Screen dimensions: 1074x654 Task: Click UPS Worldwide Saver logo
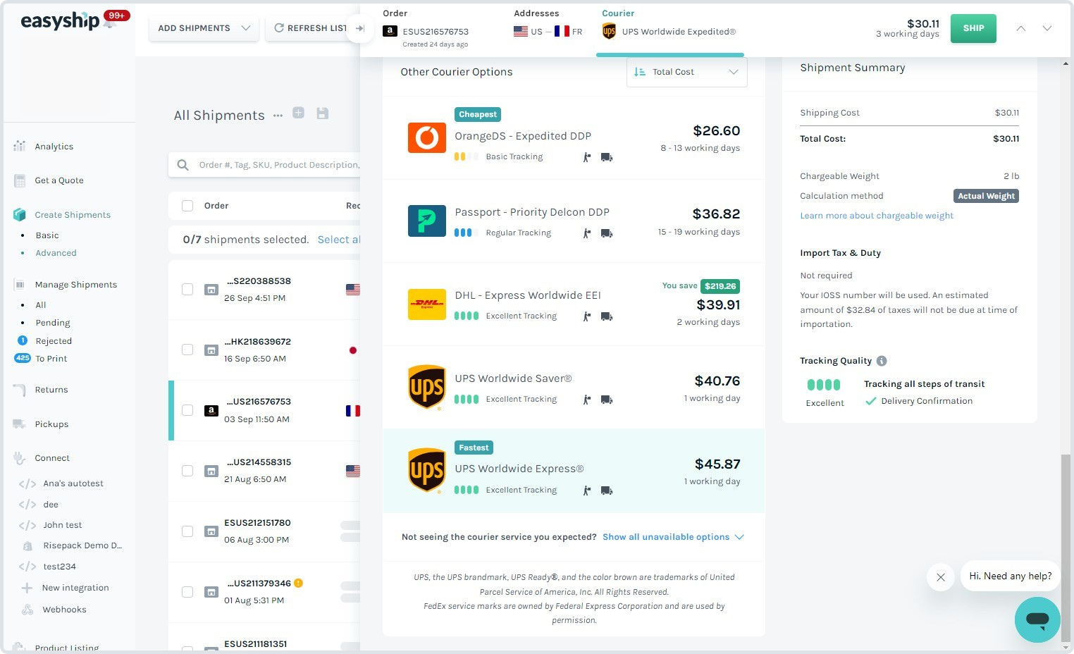[427, 388]
